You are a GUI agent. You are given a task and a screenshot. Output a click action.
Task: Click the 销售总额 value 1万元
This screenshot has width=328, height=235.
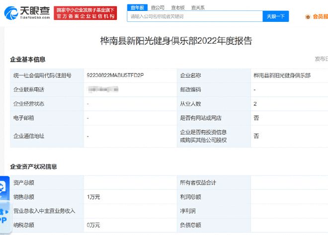coord(93,197)
